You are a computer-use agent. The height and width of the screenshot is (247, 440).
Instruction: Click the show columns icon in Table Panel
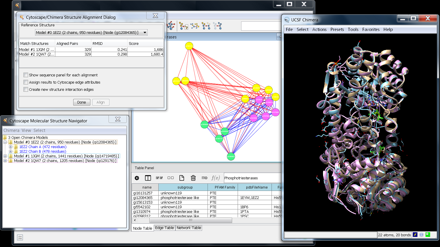coord(148,178)
